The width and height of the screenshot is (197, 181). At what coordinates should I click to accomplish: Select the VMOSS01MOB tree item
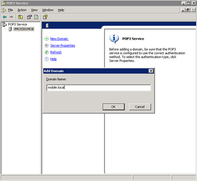(24, 29)
